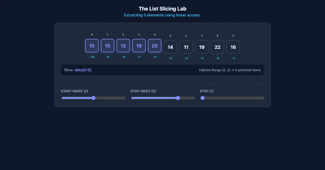Select the array cell with value 19
Viewport: 325px width, 170px height.
click(x=202, y=47)
